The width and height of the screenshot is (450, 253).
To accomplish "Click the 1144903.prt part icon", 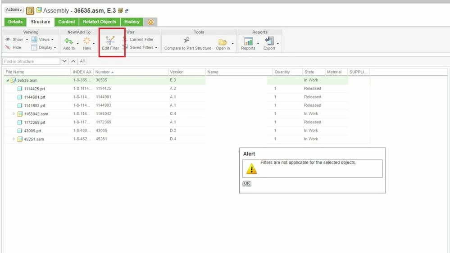I will point(19,105).
